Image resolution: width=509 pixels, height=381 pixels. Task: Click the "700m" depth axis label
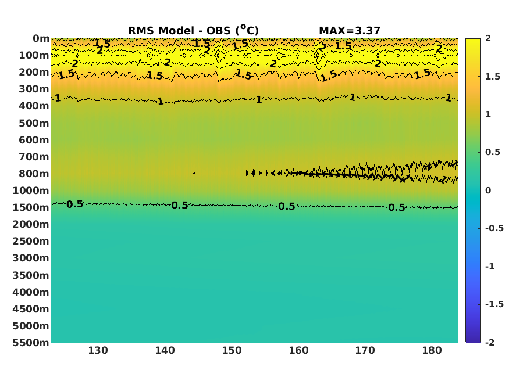pos(34,157)
